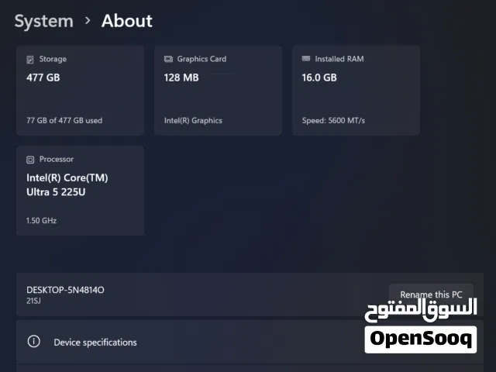The height and width of the screenshot is (372, 496).
Task: Click the breadcrumb chevron separator
Action: pos(88,21)
